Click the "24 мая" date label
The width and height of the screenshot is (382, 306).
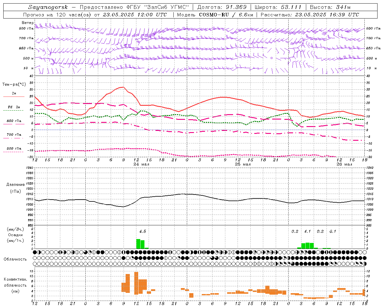141,164
